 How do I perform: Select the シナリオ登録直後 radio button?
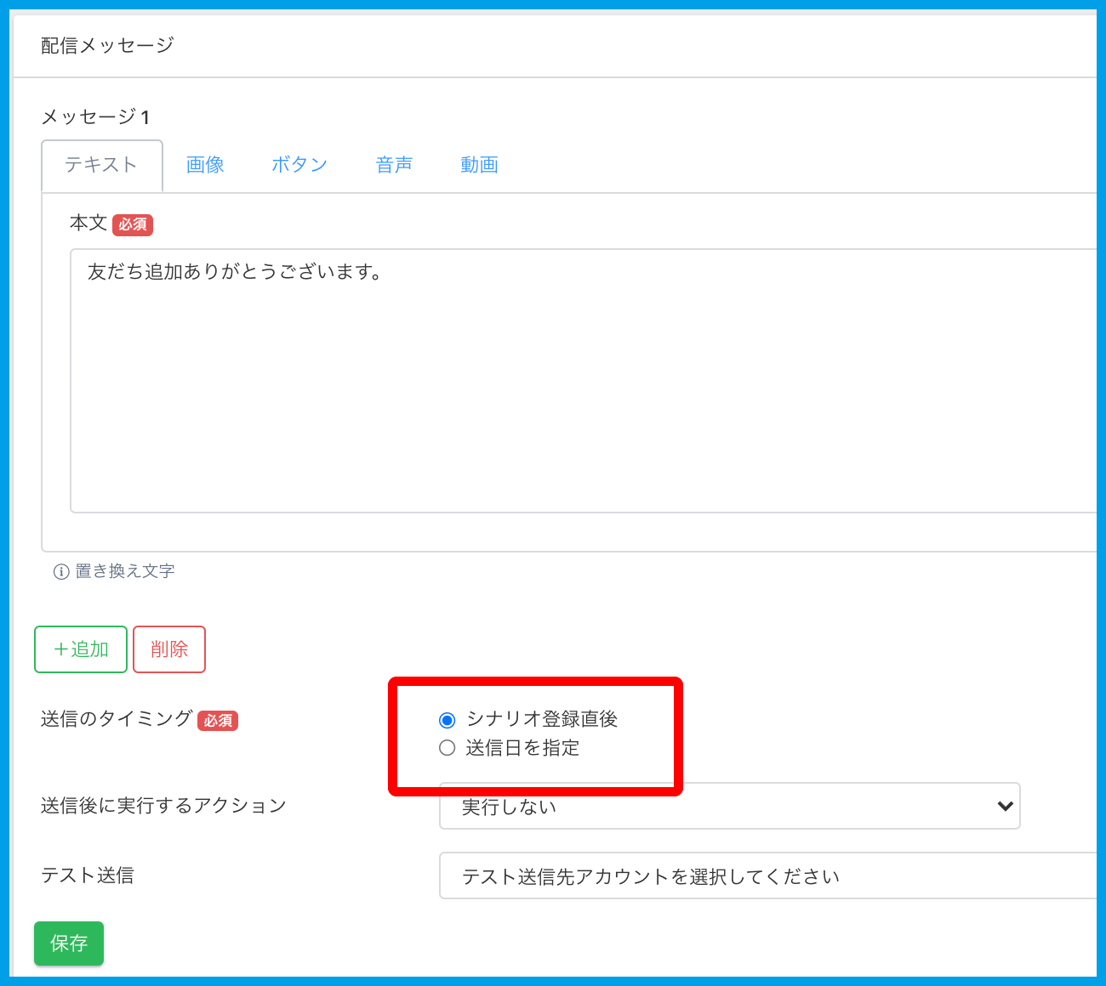pos(448,720)
